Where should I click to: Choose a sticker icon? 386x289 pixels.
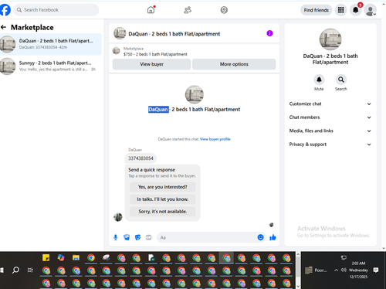coord(137,237)
